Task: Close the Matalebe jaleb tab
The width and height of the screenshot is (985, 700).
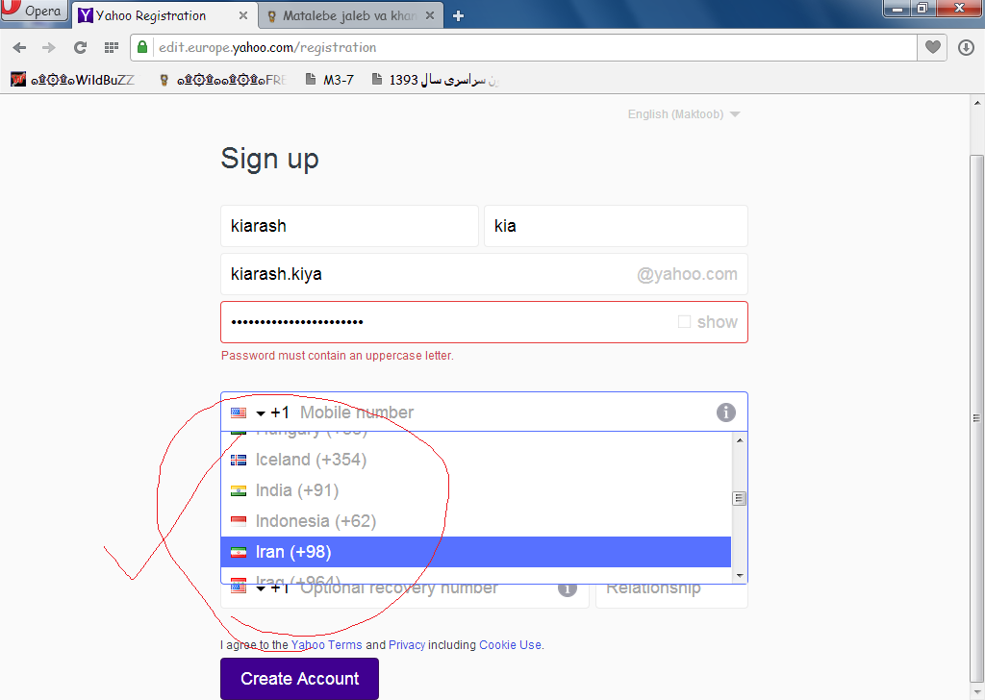Action: point(430,15)
